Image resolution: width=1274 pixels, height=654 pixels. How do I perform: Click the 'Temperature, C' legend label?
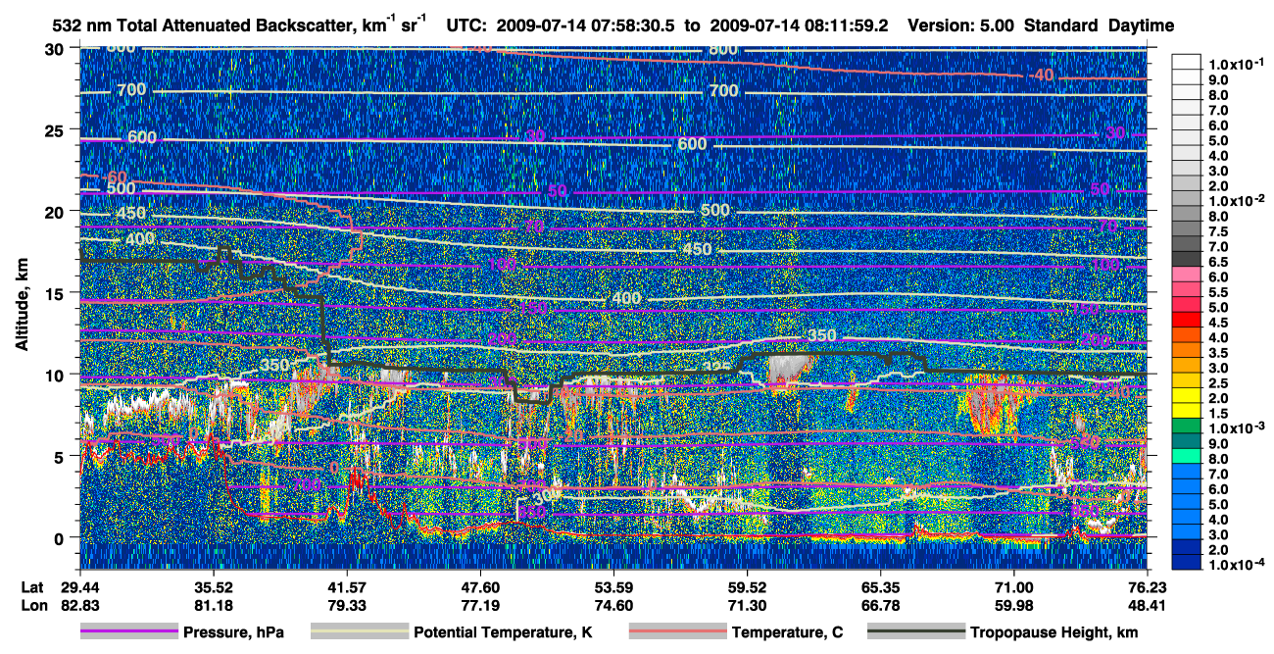pyautogui.click(x=787, y=633)
